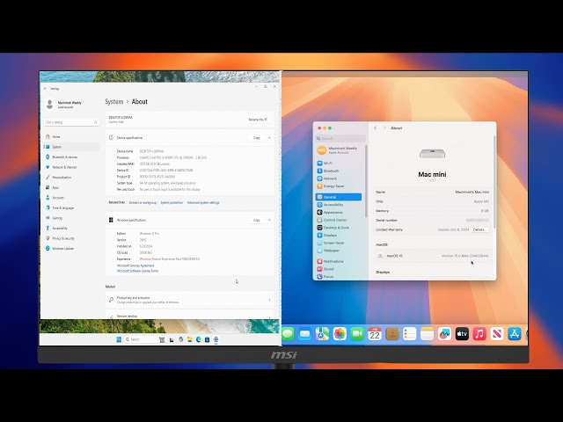
Task: Click the macOS 15 version row
Action: point(433,256)
